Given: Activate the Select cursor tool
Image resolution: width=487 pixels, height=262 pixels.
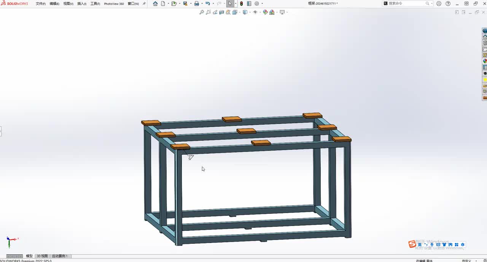Looking at the screenshot, I should [x=230, y=3].
